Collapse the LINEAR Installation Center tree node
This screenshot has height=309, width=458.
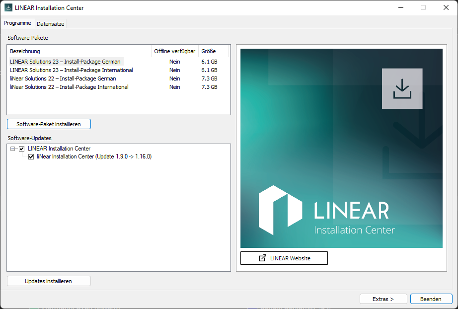[x=12, y=149]
